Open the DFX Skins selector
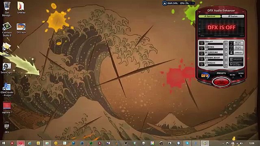 click(x=241, y=74)
